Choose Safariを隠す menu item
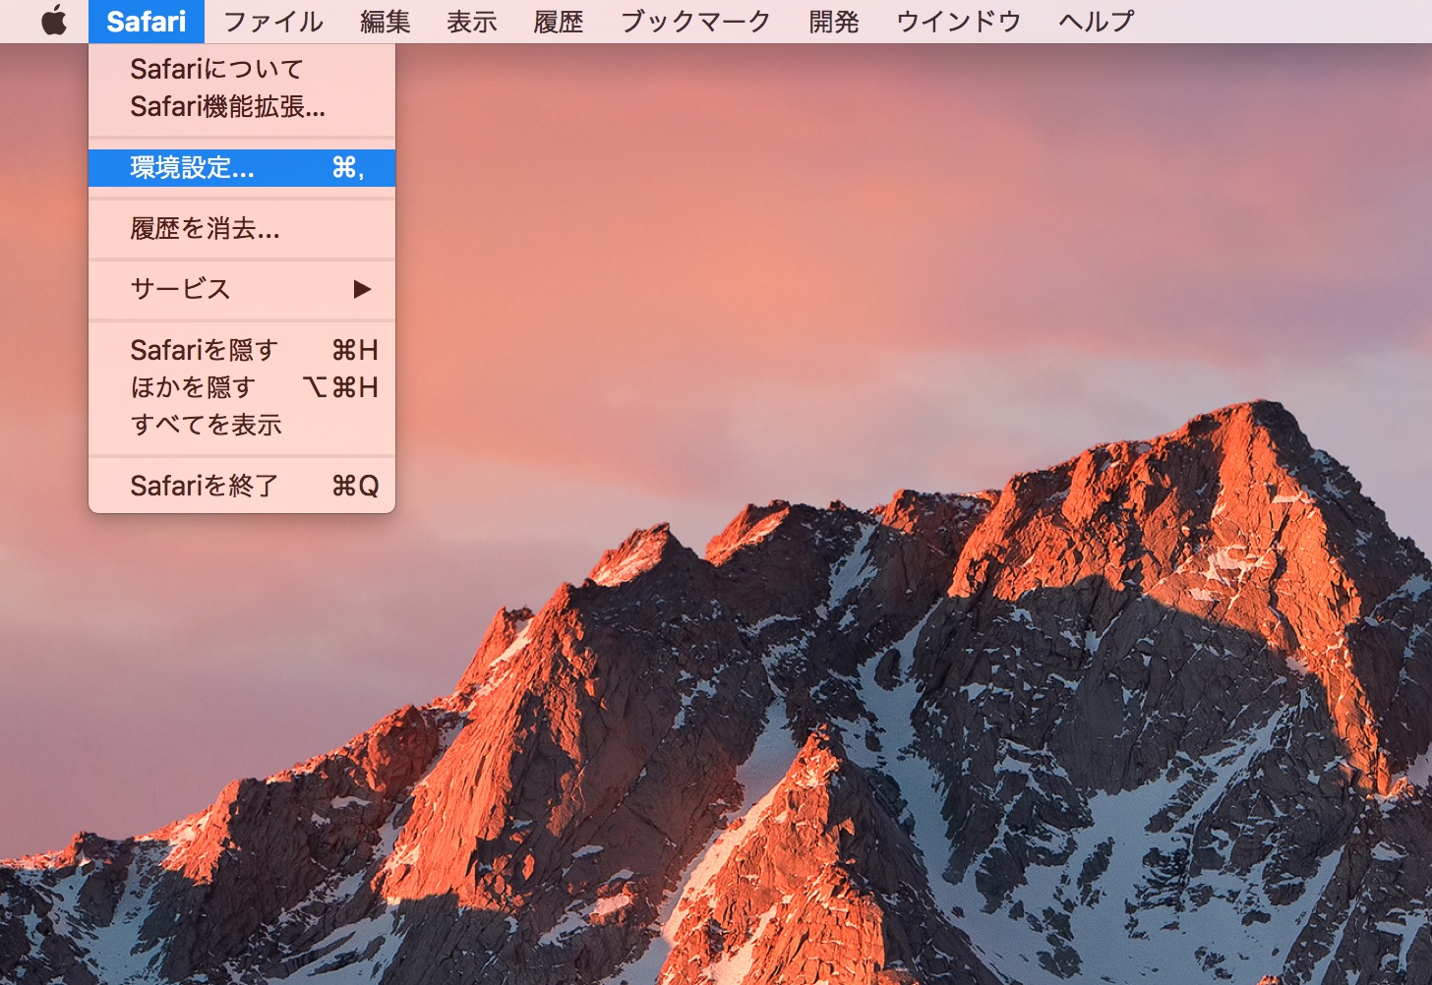1432x985 pixels. click(x=242, y=350)
